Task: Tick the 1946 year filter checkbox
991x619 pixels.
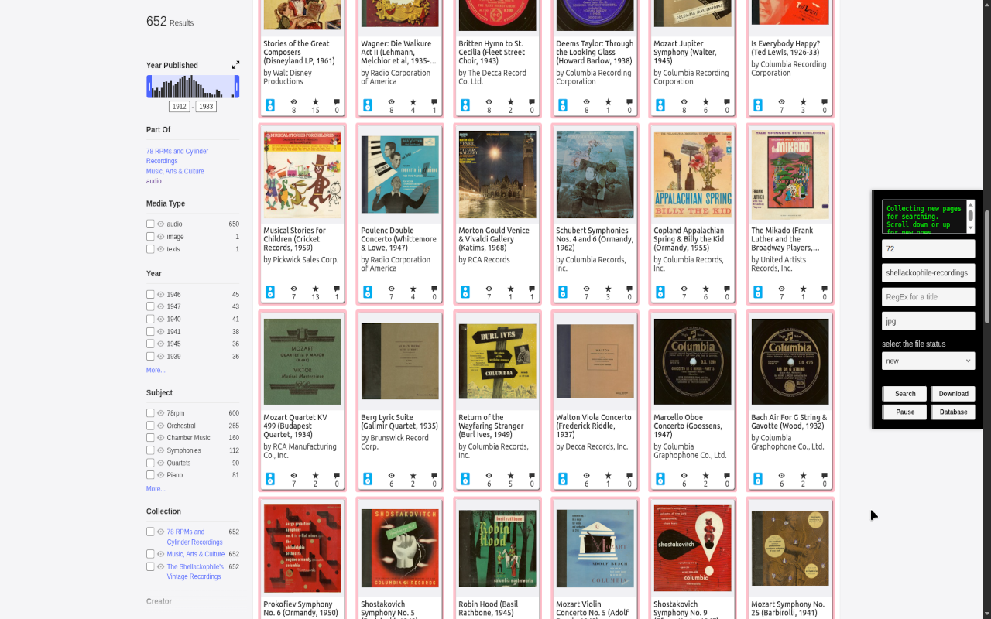Action: (150, 294)
